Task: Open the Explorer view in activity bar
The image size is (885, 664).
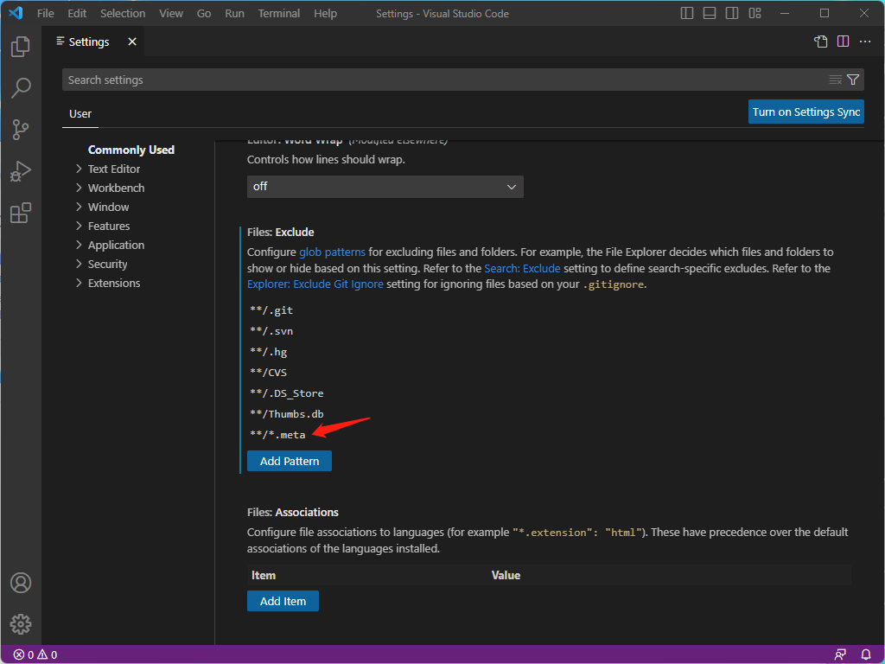Action: pyautogui.click(x=21, y=47)
